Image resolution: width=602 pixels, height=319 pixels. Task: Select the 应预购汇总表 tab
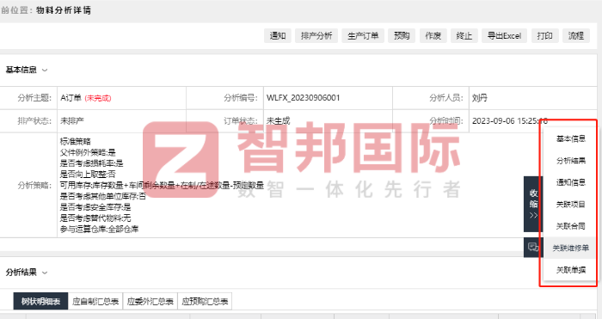205,301
